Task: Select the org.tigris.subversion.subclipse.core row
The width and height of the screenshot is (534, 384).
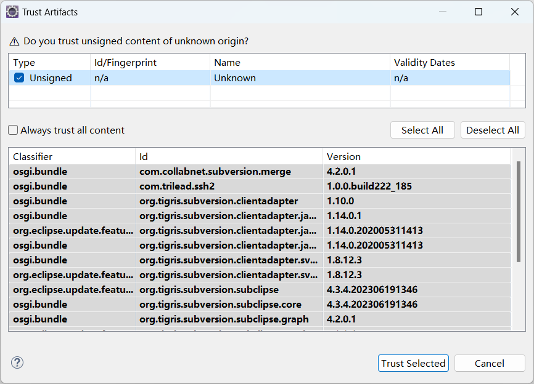Action: pyautogui.click(x=260, y=305)
